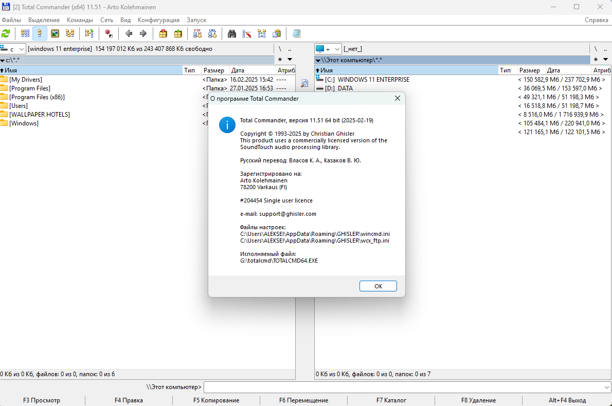Sort left panel by Имя column header
Screen dimensions: 612x406
pyautogui.click(x=92, y=70)
